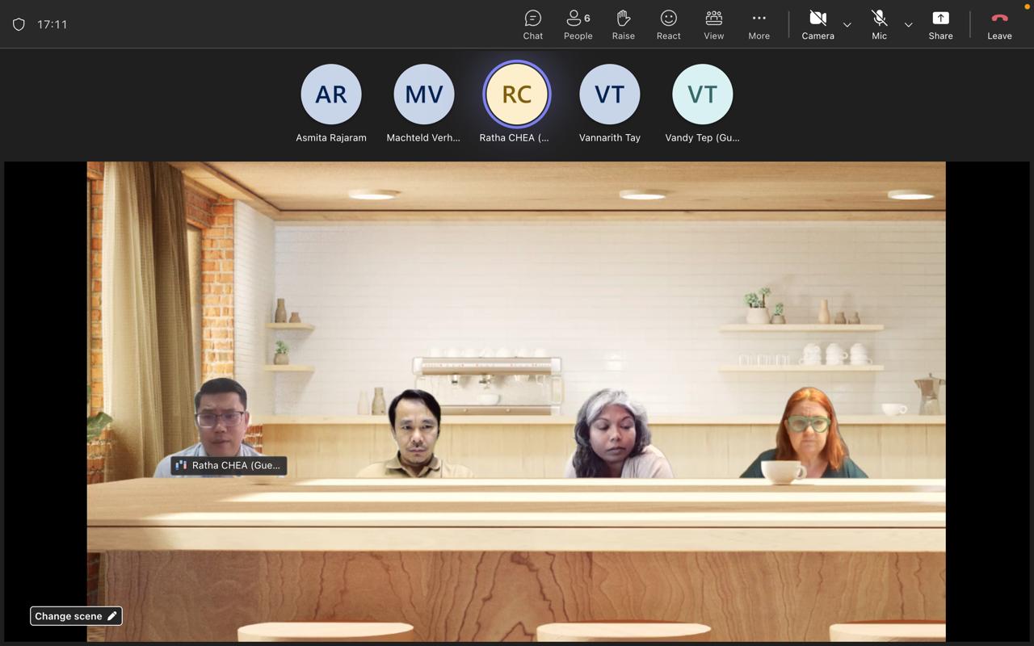
Task: Show the People participants list
Action: 578,24
